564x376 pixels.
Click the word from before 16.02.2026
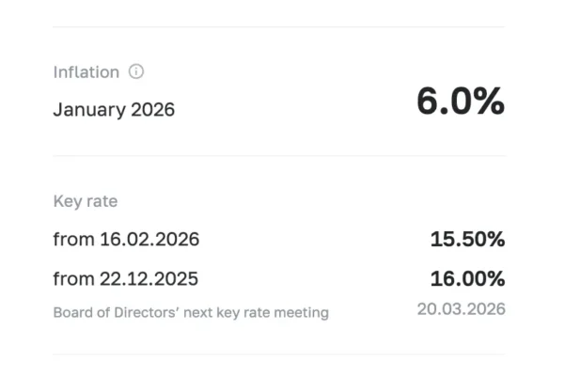pos(73,240)
